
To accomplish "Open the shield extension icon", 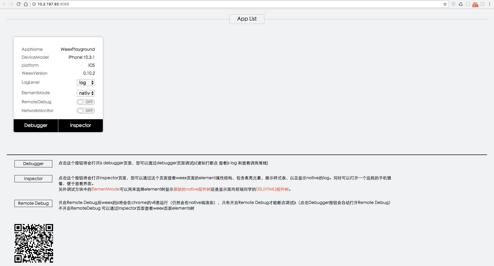I will point(454,4).
